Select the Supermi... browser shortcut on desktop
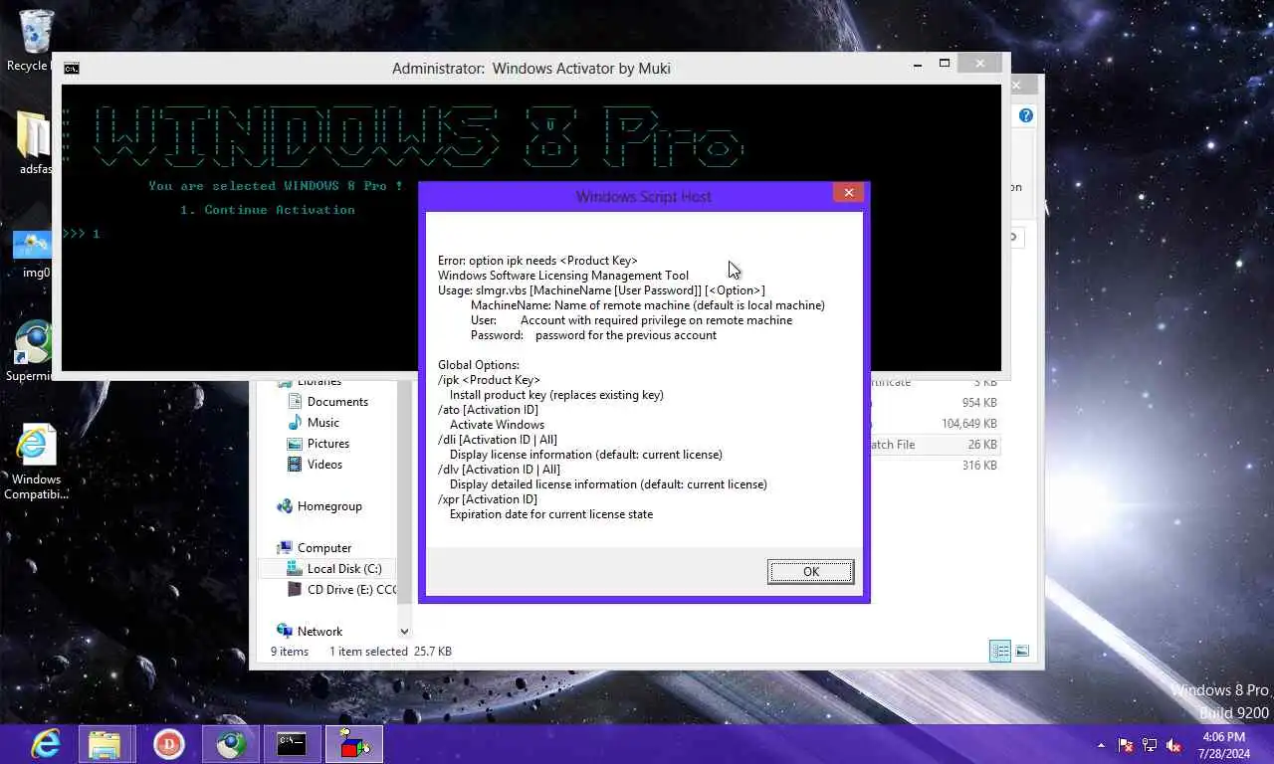 pyautogui.click(x=32, y=351)
